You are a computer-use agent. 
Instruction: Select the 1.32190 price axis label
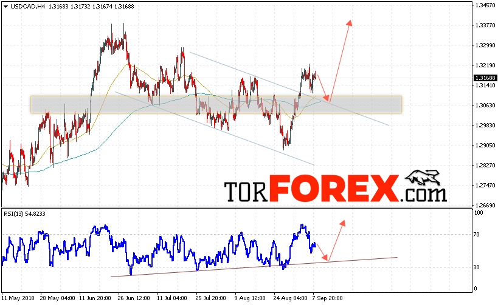485,65
